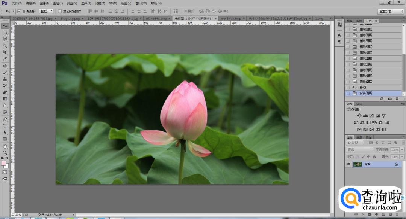
Task: Select the Hand tool
Action: [x=5, y=146]
